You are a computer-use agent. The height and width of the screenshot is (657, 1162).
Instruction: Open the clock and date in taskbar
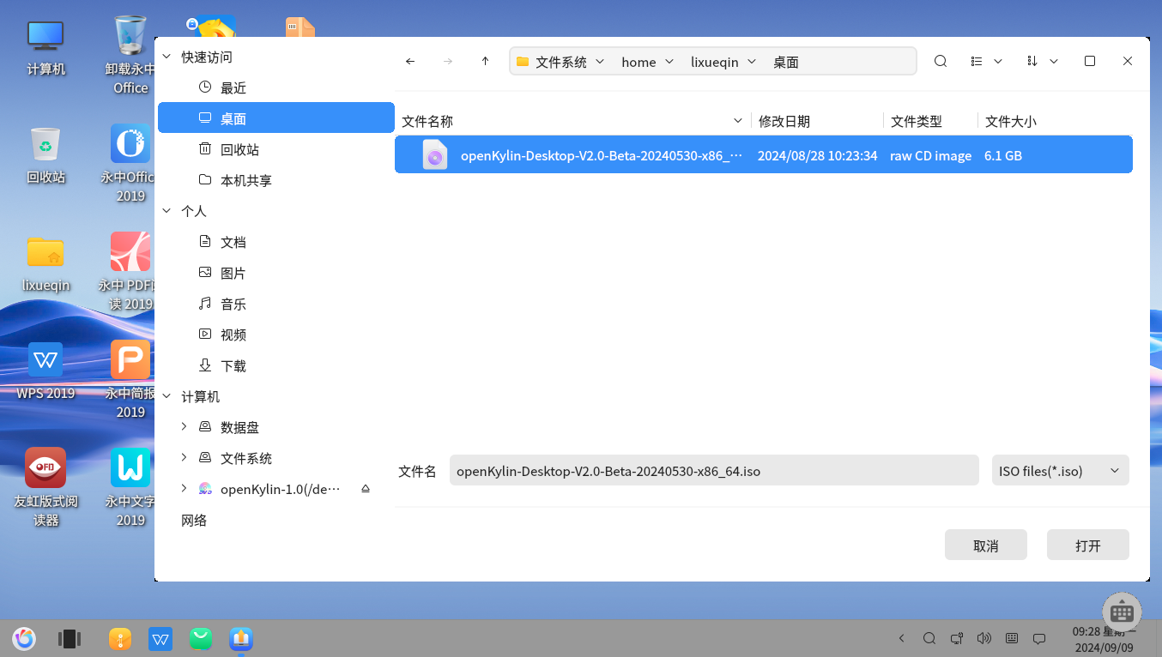coord(1104,639)
